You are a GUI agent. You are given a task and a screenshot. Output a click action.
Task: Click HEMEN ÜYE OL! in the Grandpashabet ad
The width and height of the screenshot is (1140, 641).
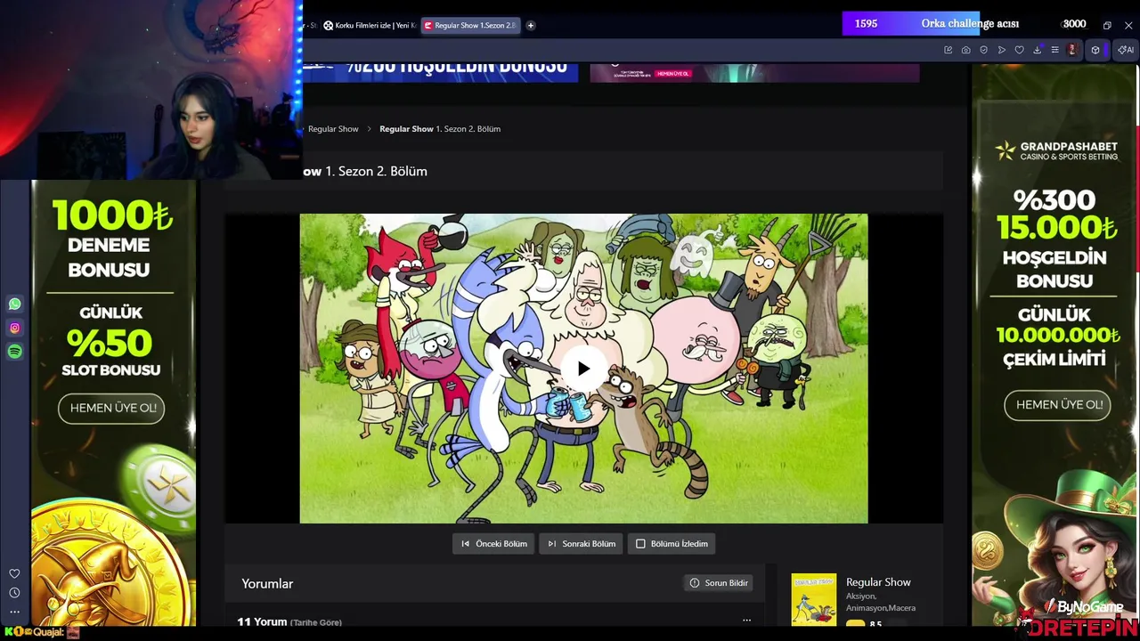(x=1058, y=405)
